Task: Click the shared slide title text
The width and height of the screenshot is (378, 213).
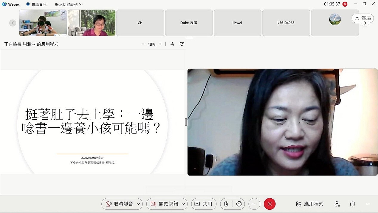Action: (91, 121)
